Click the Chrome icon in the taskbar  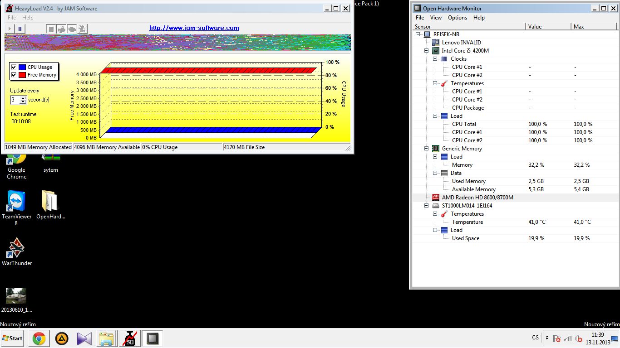(39, 338)
